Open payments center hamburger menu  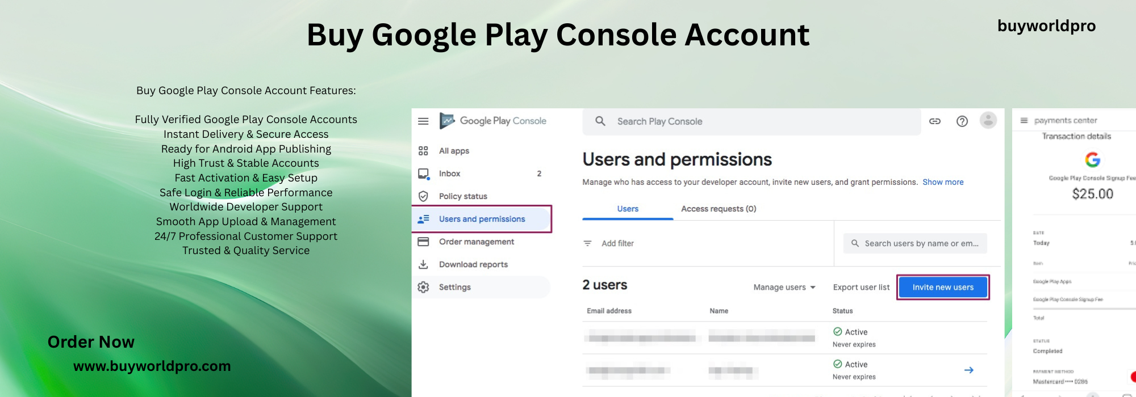(x=1024, y=120)
